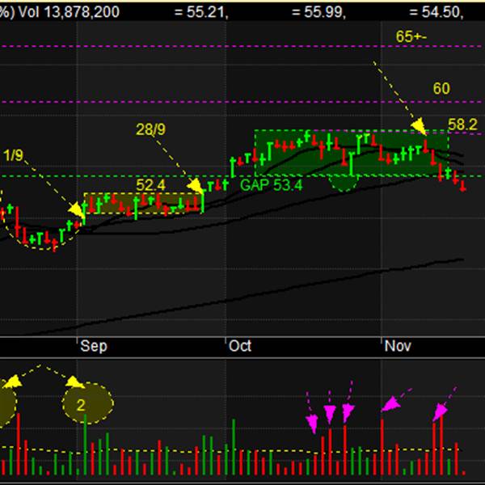Select the green shaded consolidation box in October

[352, 153]
